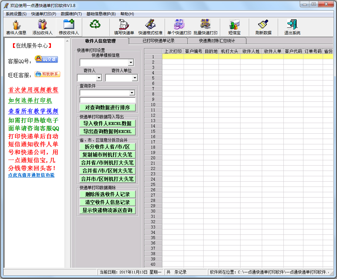Click the 客户编号 column header
Screen dimensions: 337x279
[194, 51]
